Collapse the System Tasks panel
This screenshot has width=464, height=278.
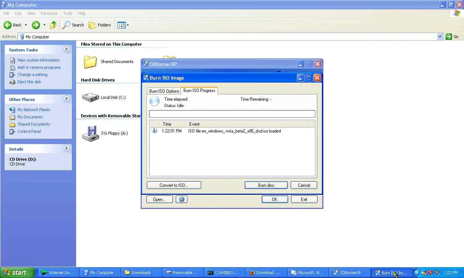point(66,49)
